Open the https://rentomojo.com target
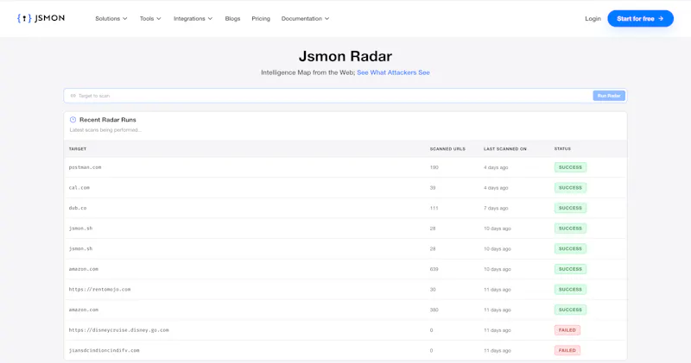The width and height of the screenshot is (691, 363). tap(99, 290)
